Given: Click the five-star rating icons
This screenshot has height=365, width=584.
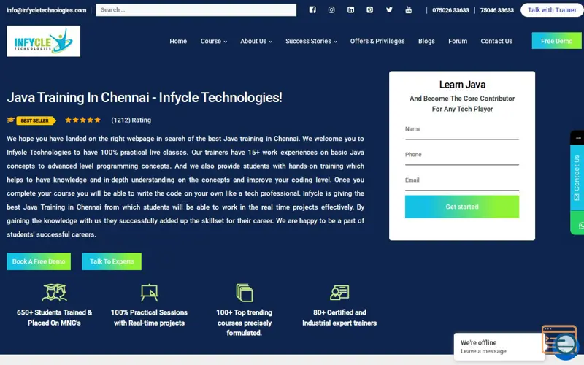Looking at the screenshot, I should (x=83, y=120).
